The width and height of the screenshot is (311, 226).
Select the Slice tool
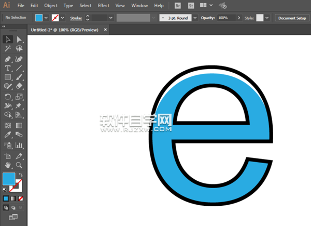click(x=19, y=156)
